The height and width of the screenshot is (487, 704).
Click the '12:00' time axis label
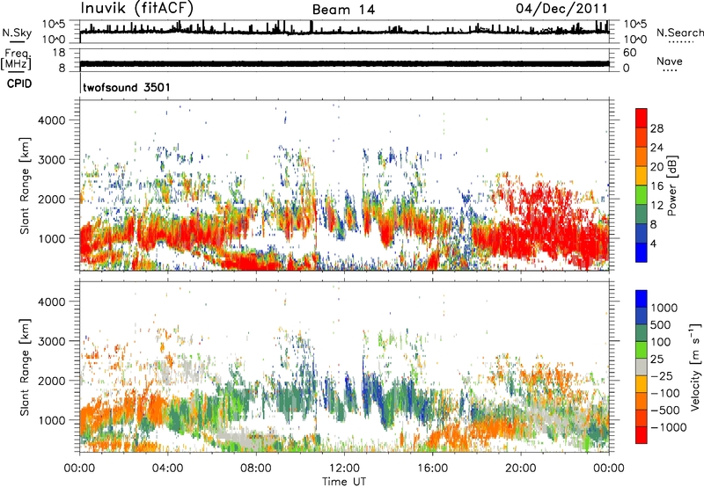click(x=344, y=469)
